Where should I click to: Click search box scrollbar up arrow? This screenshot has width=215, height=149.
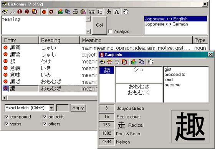pyautogui.click(x=88, y=19)
